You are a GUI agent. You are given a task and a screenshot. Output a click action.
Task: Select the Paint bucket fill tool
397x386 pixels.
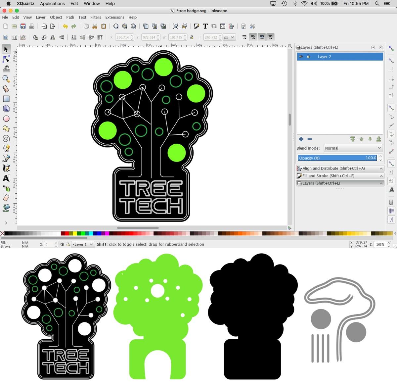pos(6,208)
